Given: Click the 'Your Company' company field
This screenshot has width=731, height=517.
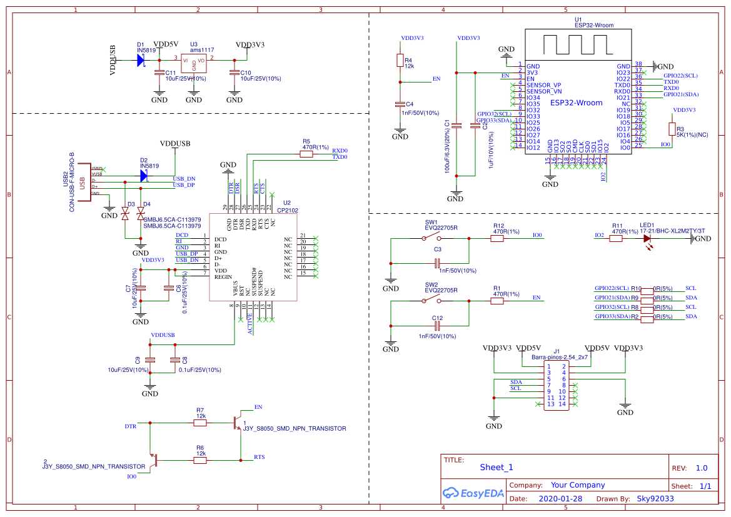Looking at the screenshot, I should pos(578,485).
